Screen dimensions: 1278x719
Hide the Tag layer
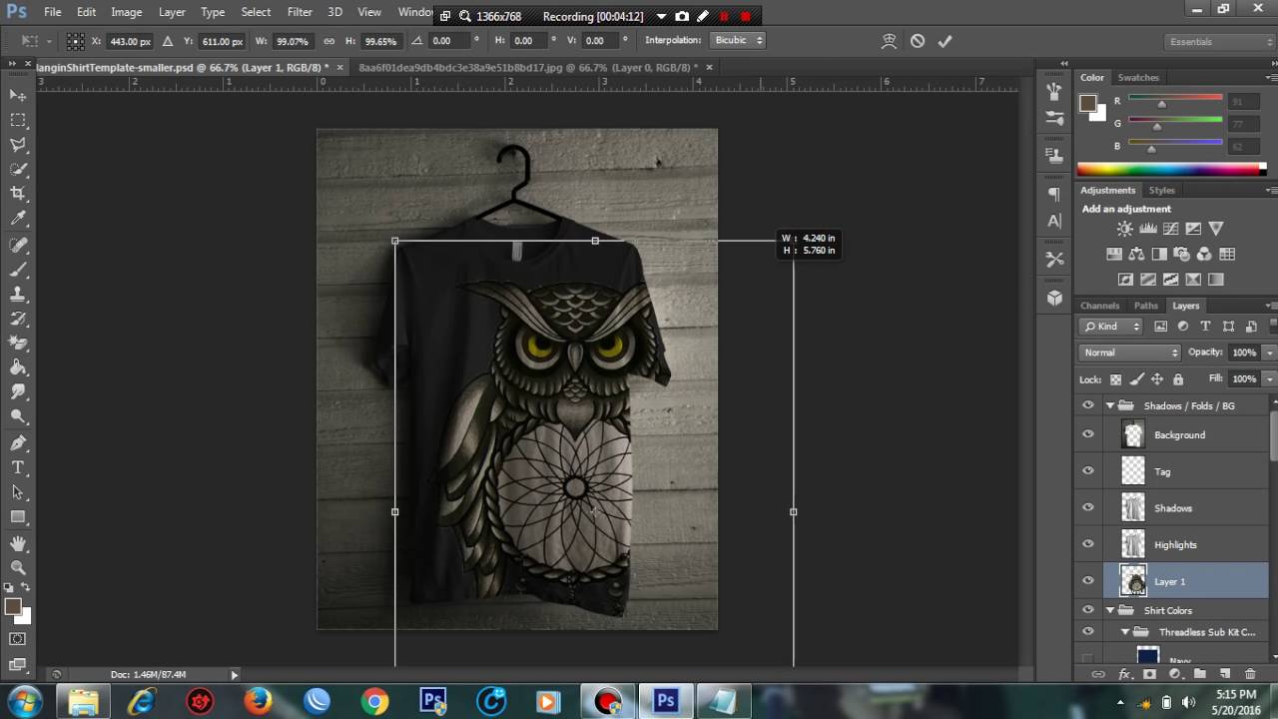(1088, 470)
